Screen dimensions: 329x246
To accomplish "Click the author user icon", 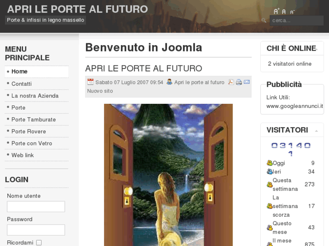I will [169, 82].
